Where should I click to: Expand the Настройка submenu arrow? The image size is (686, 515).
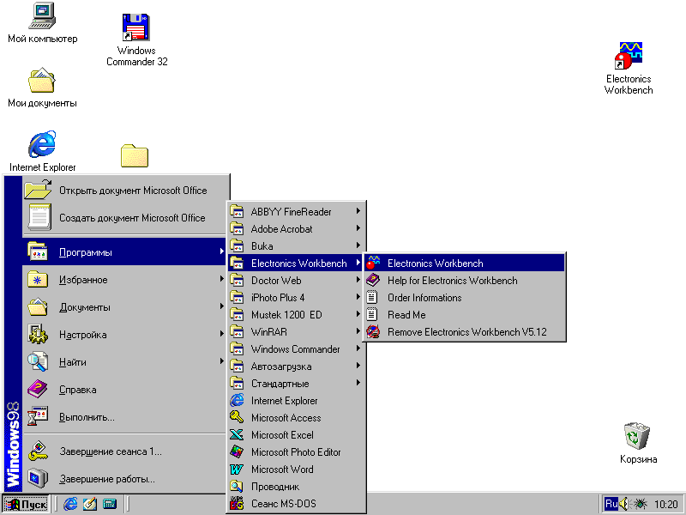click(x=221, y=334)
